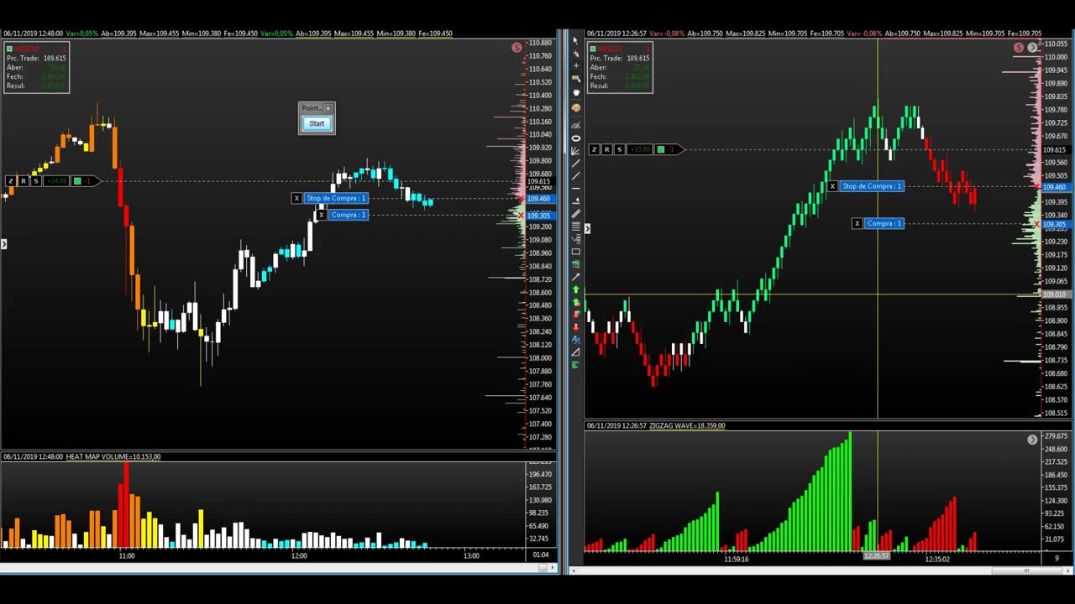This screenshot has height=604, width=1075.
Task: Click Z button on left chart position bar
Action: 11,181
